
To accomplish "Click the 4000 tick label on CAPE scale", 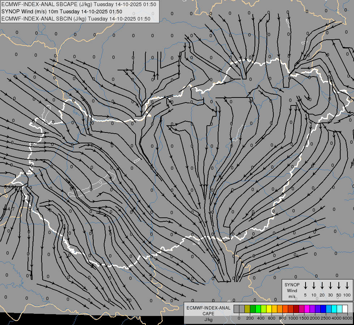I will click(337, 318).
